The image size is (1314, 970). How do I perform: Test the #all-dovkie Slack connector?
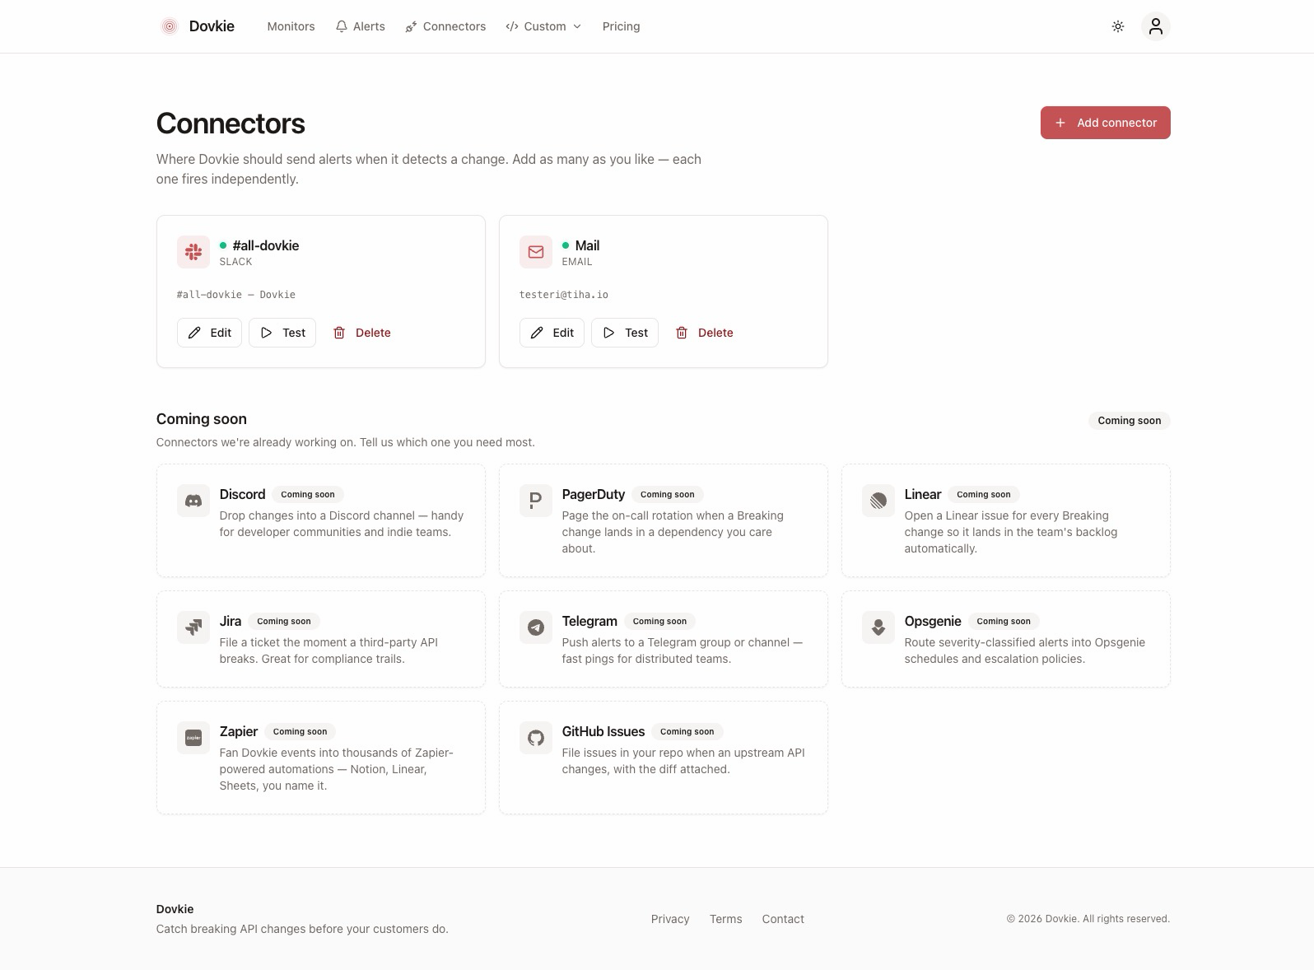pos(282,333)
